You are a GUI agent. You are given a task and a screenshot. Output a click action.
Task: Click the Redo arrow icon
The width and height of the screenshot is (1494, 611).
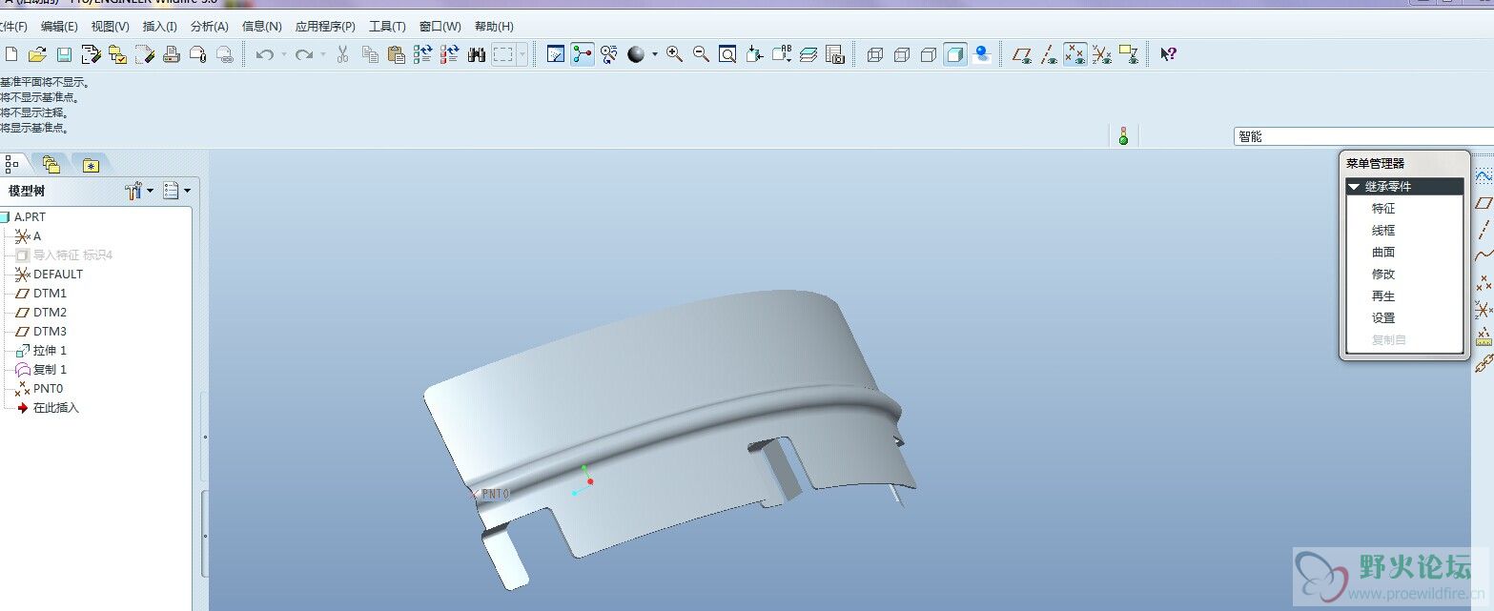304,54
